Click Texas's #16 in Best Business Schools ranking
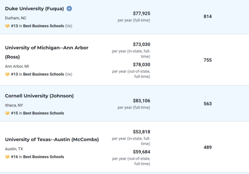Screen dimensions: 249x174 pyautogui.click(x=37, y=157)
